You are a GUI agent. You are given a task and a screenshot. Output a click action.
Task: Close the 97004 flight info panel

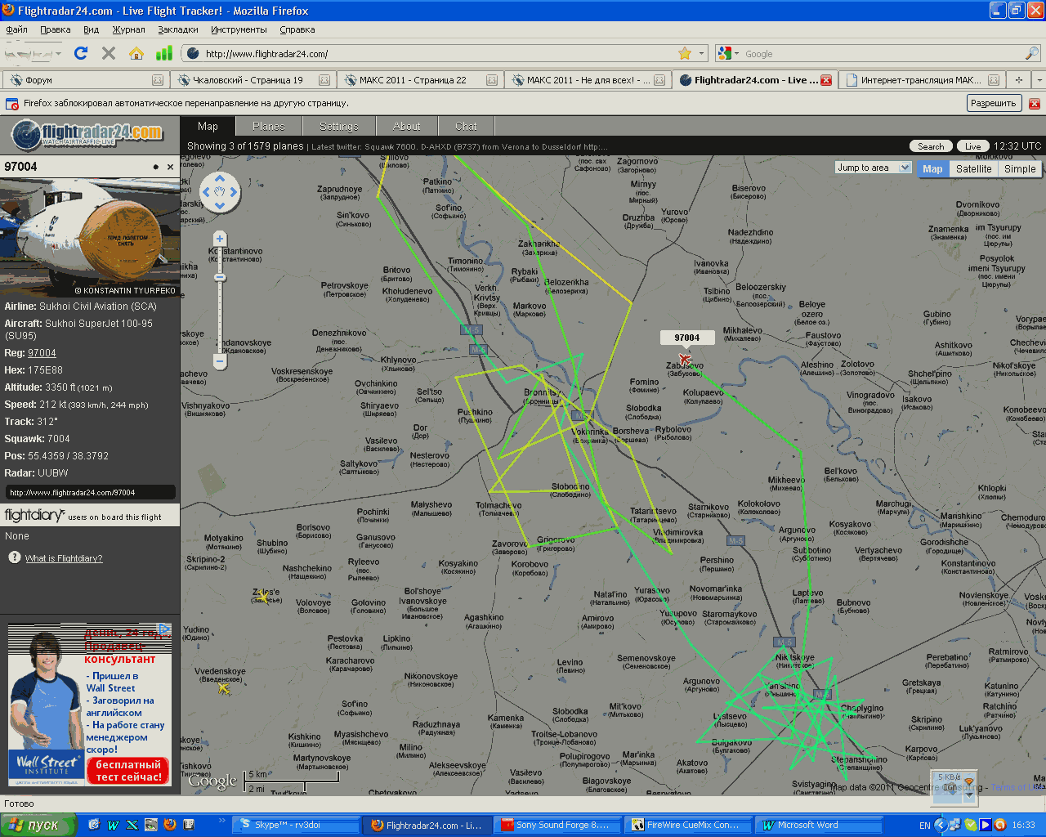click(170, 167)
